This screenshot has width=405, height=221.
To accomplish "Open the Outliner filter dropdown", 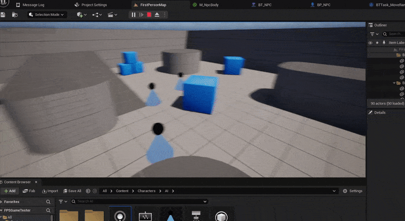I will click(374, 34).
